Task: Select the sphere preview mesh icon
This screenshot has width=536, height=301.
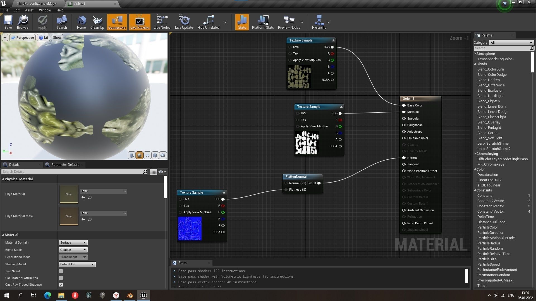Action: [x=139, y=155]
